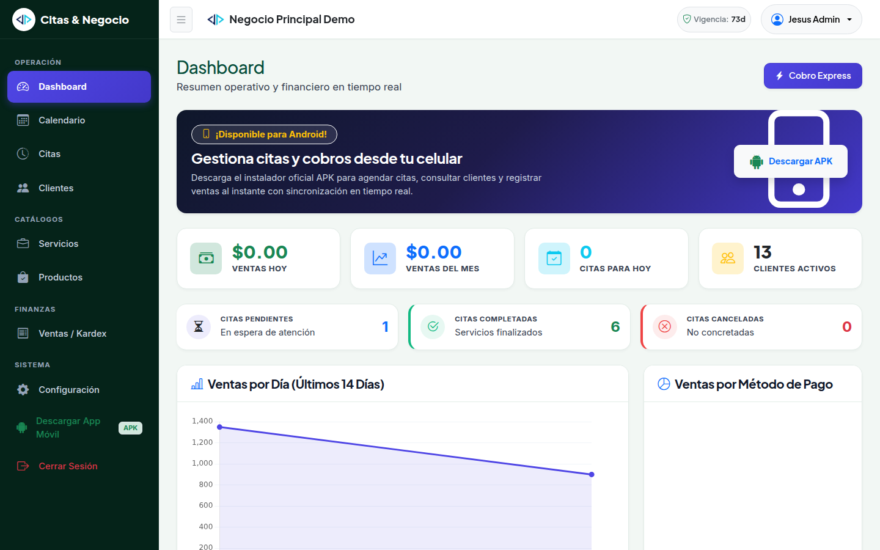
Task: Click the Android icon in the Descargar APK button
Action: coord(757,162)
